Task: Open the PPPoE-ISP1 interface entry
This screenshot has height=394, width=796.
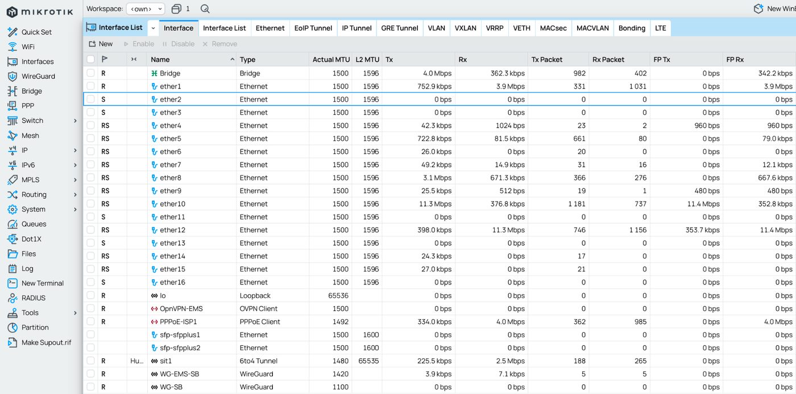Action: click(178, 322)
